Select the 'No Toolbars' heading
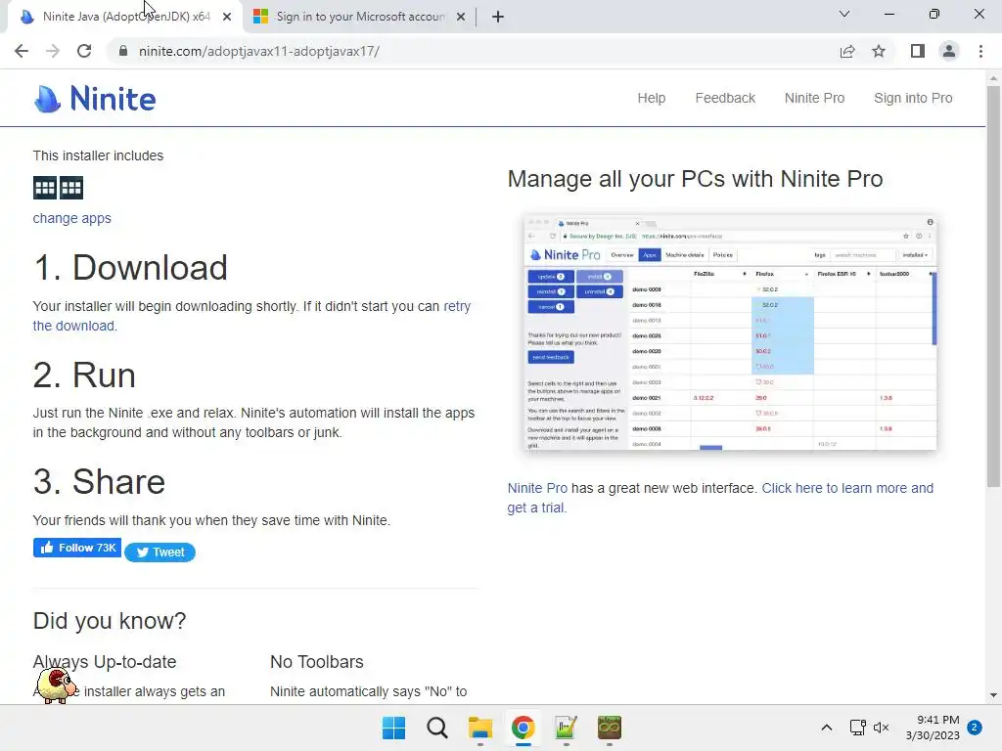1002x751 pixels. 317,662
